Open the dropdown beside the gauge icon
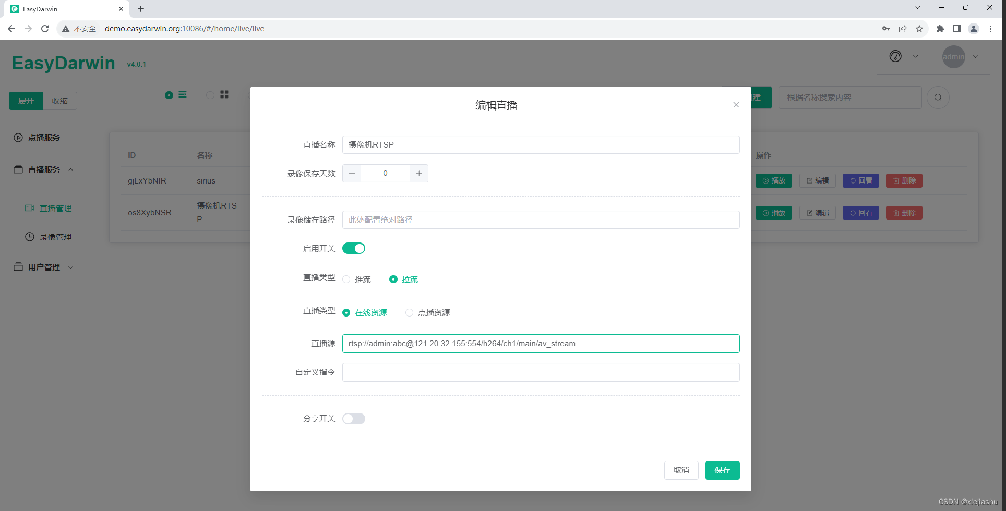1006x511 pixels. 915,56
